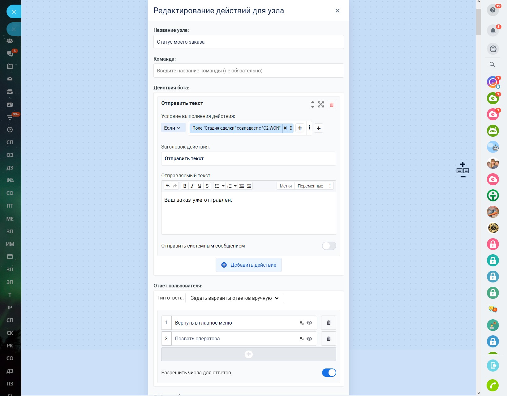Apply strikethrough formatting in editor toolbar
Screen dimensions: 507x396
207,186
